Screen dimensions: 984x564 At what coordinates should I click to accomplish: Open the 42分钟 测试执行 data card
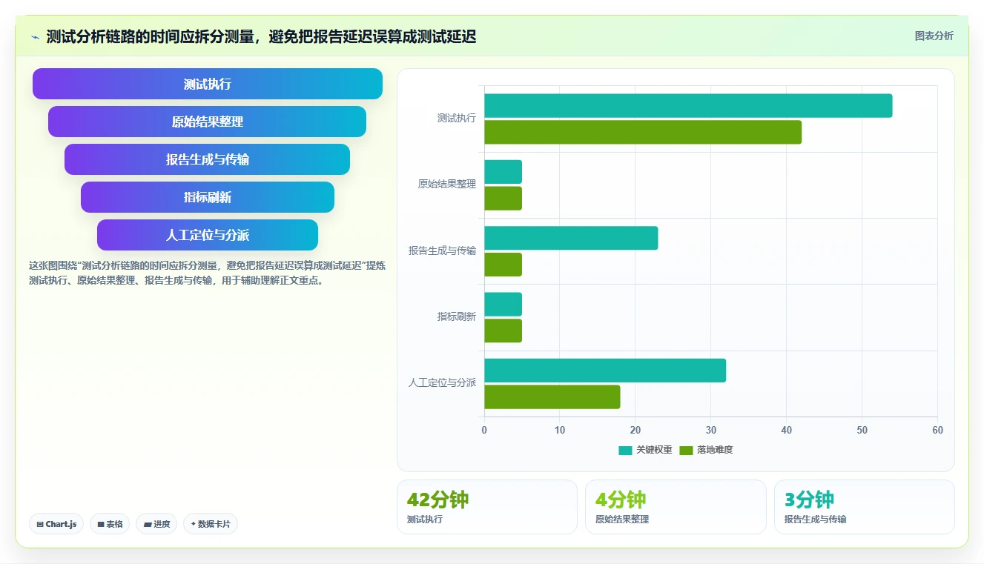pyautogui.click(x=487, y=507)
